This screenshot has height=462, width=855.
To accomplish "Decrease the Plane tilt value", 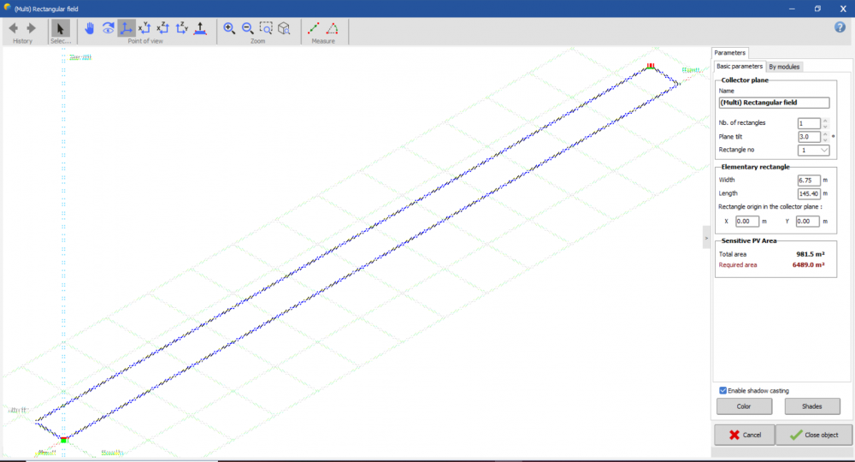I will coord(825,139).
